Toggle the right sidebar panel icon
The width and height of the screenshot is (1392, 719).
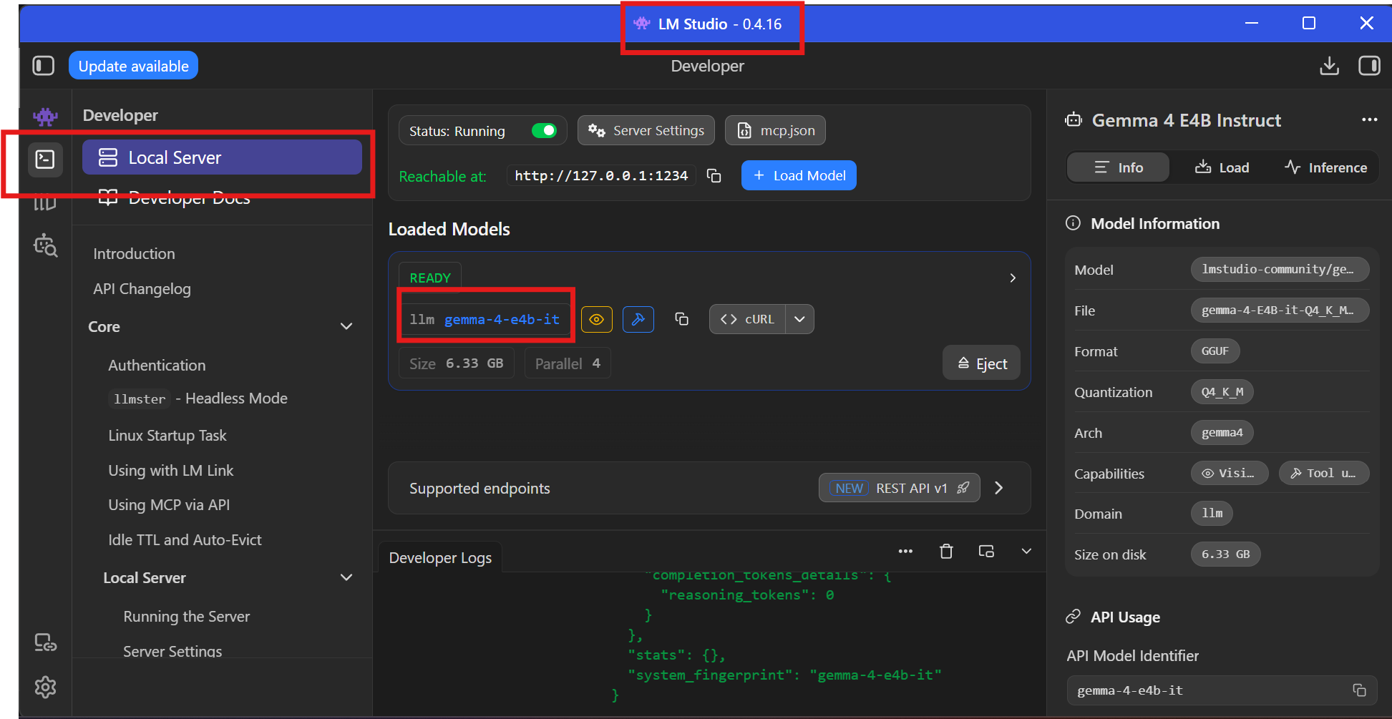click(1369, 66)
